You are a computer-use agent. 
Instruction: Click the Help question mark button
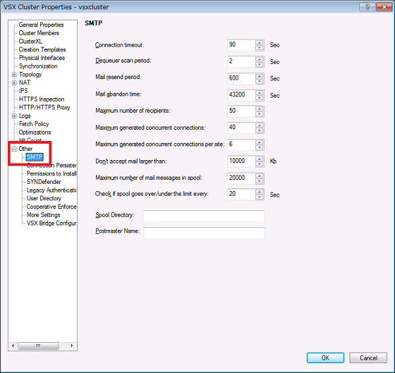(367, 7)
